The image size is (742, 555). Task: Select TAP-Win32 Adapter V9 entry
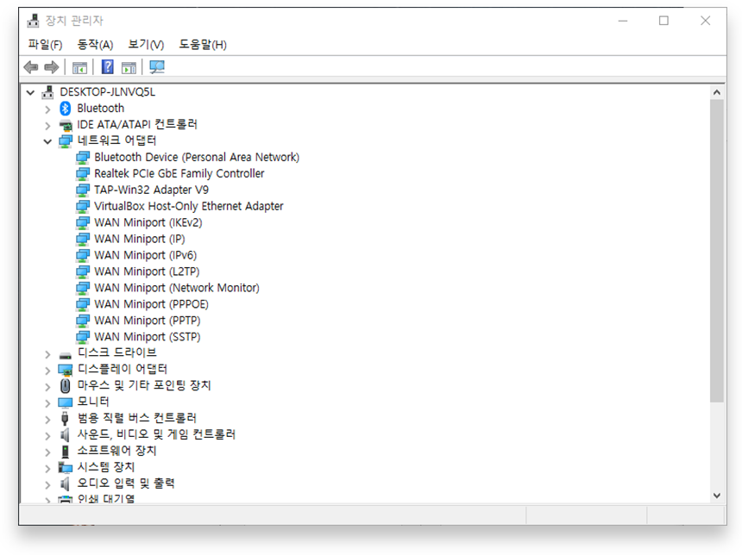pos(151,190)
